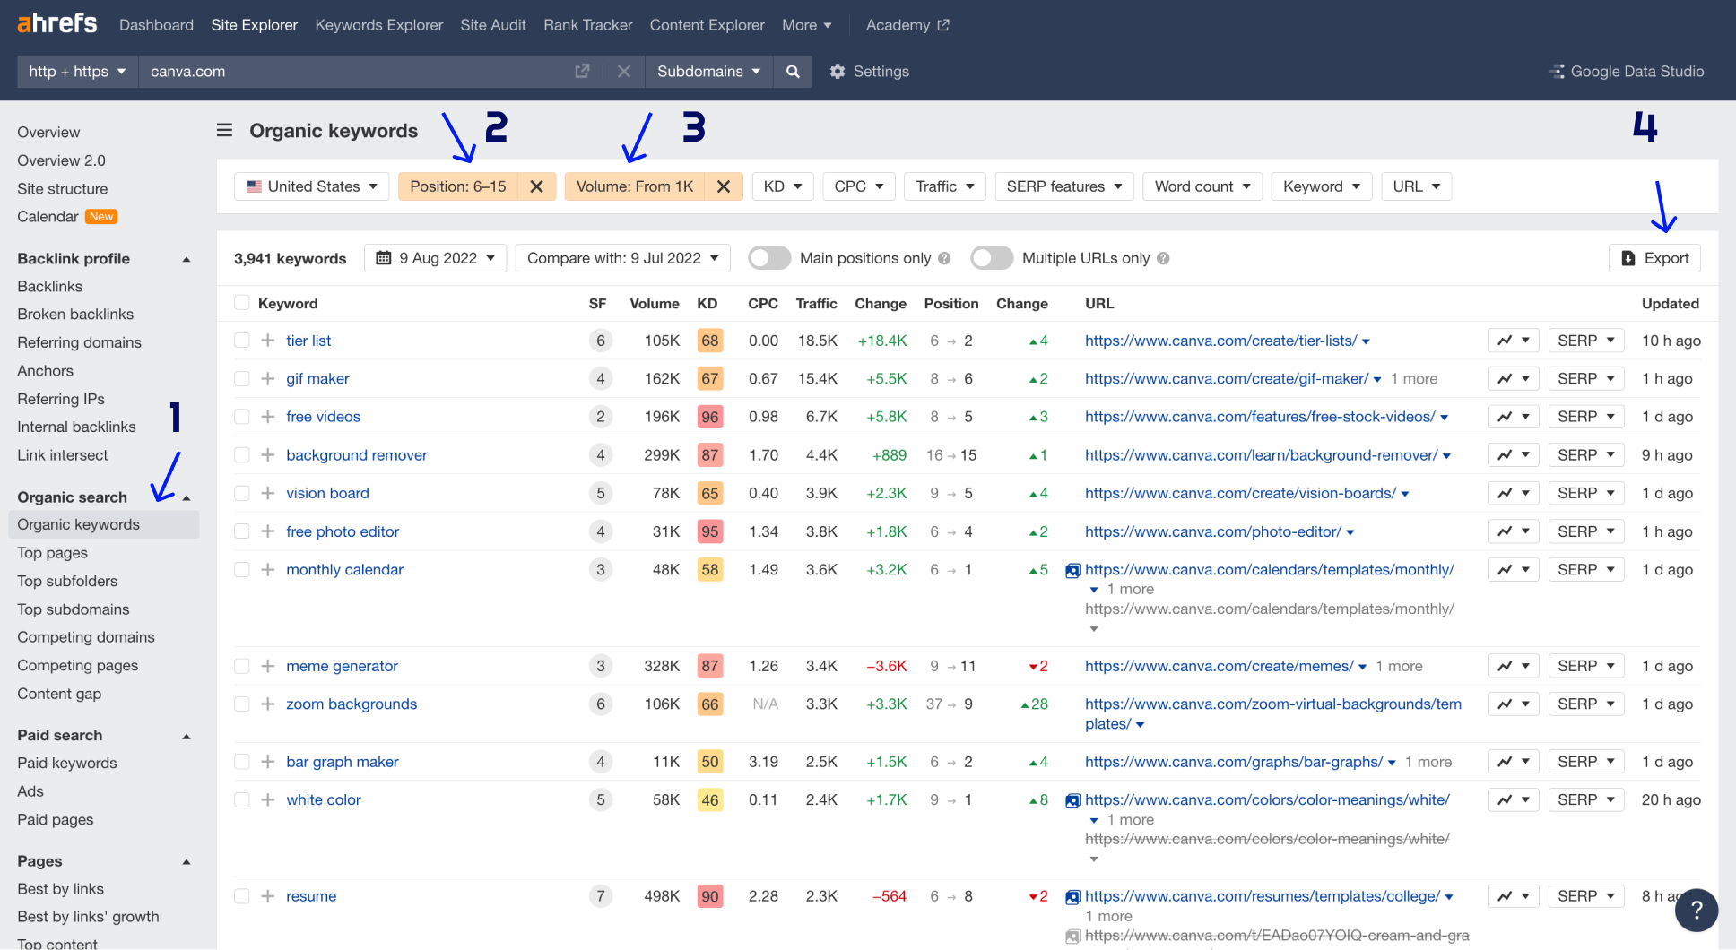1736x950 pixels.
Task: Open position history chart for tier list
Action: click(x=1514, y=341)
